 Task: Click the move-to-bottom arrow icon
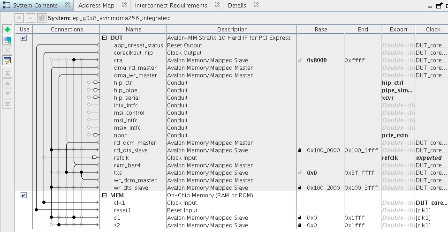tap(8, 104)
